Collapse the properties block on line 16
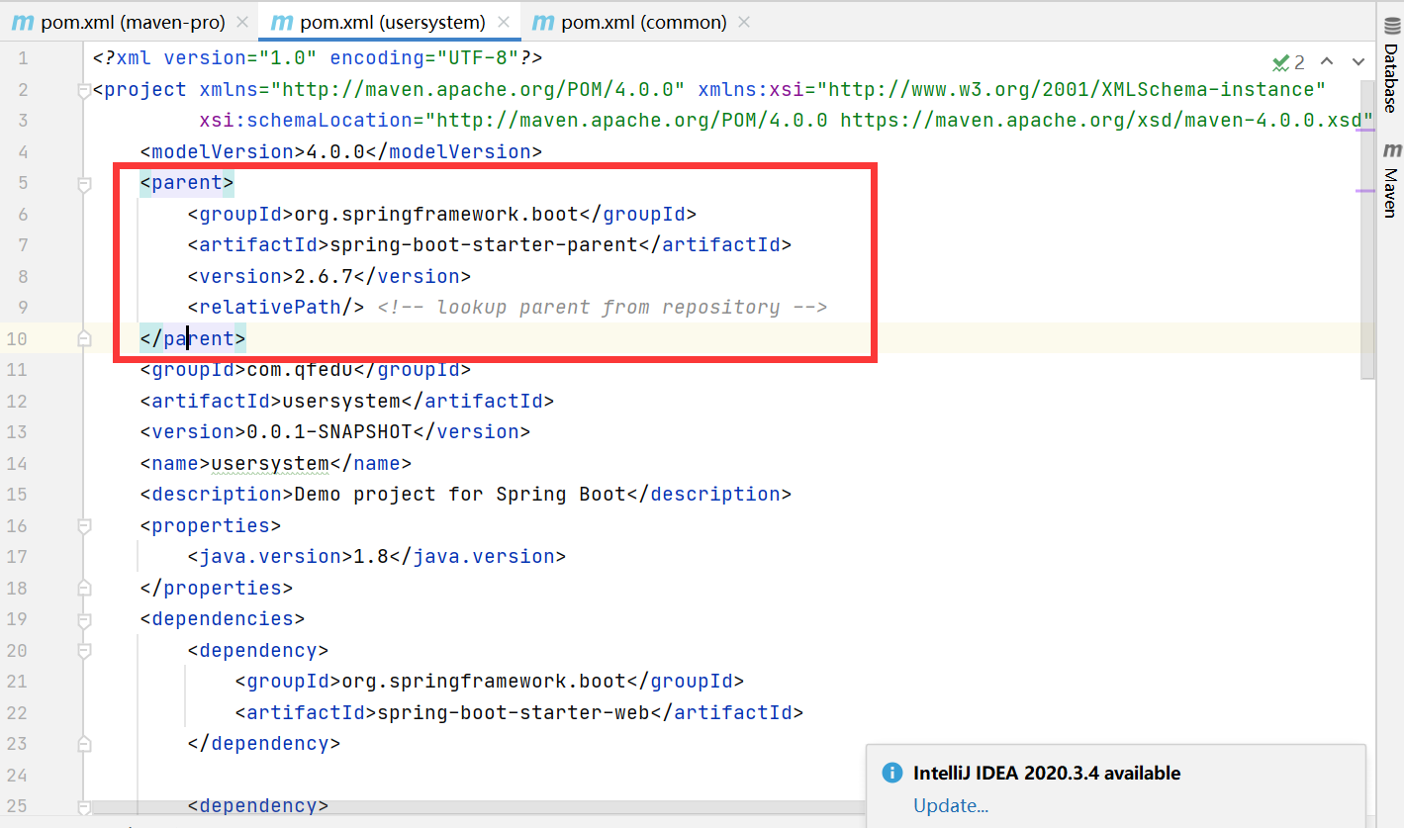1404x828 pixels. (84, 526)
